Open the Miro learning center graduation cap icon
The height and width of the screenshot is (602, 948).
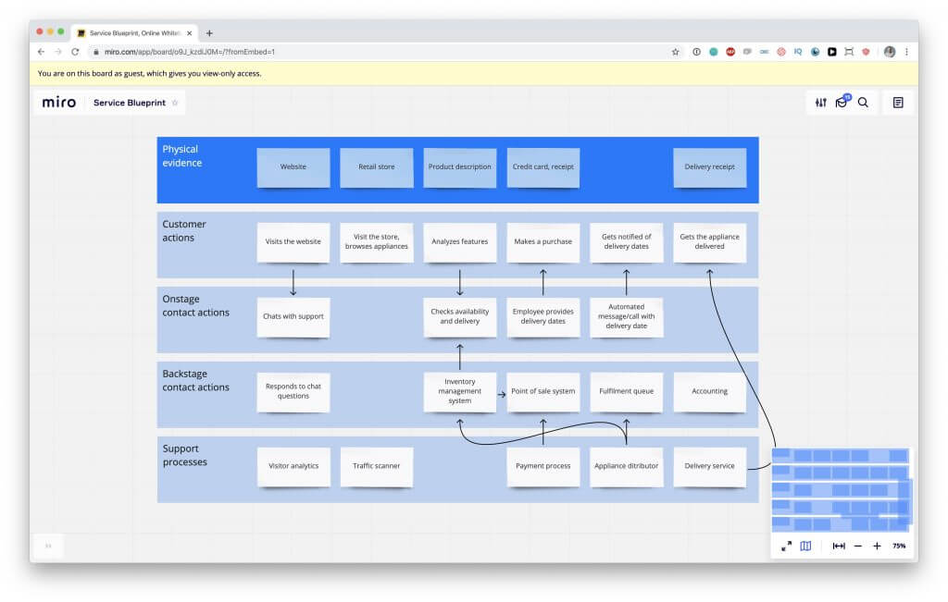[842, 103]
